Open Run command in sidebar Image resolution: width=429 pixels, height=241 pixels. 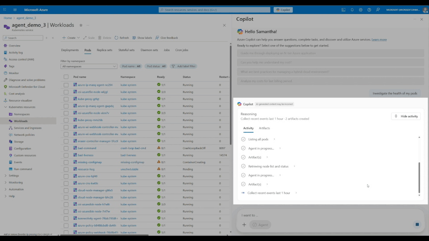pyautogui.click(x=23, y=169)
